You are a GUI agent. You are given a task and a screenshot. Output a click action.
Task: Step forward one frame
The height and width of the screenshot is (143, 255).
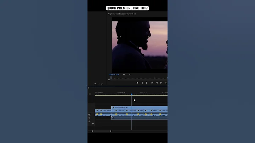(x=166, y=83)
